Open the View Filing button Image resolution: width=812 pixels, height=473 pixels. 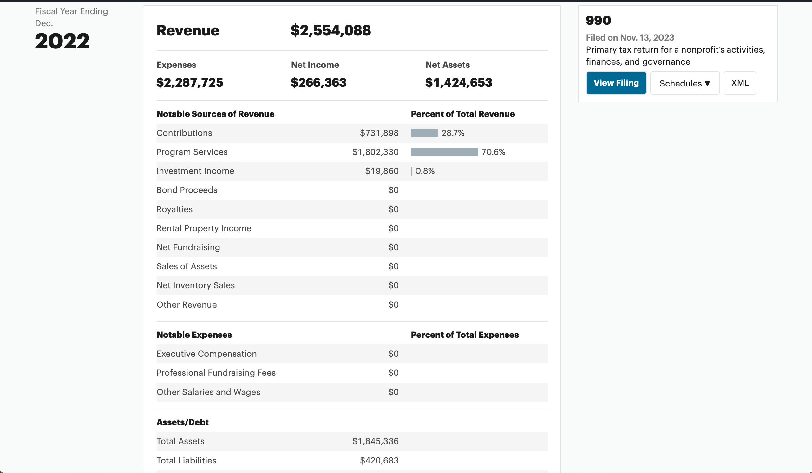pos(616,83)
